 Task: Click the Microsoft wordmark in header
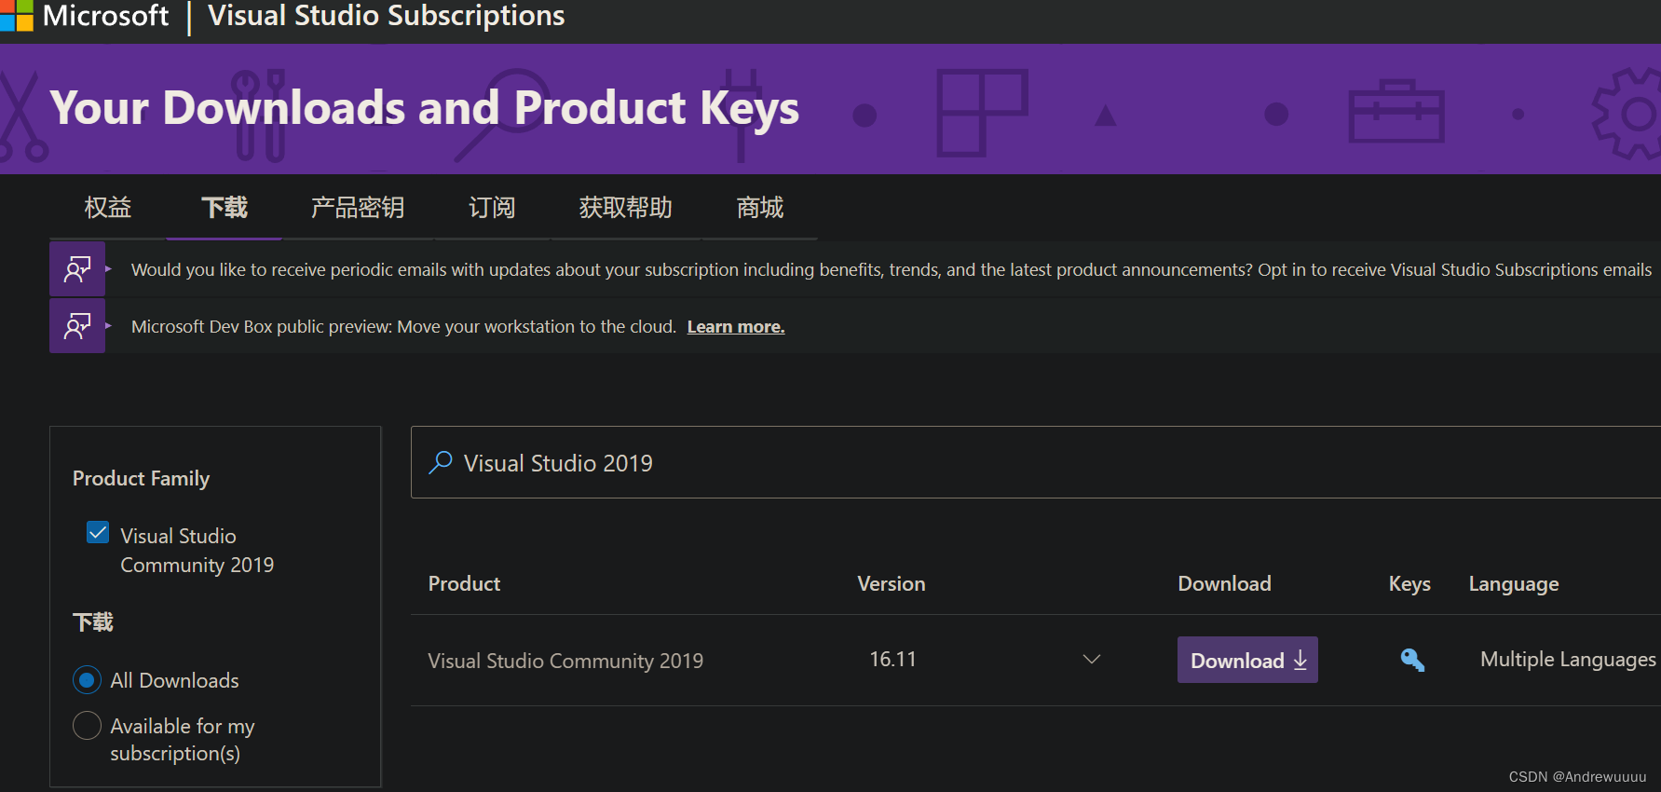pyautogui.click(x=106, y=16)
